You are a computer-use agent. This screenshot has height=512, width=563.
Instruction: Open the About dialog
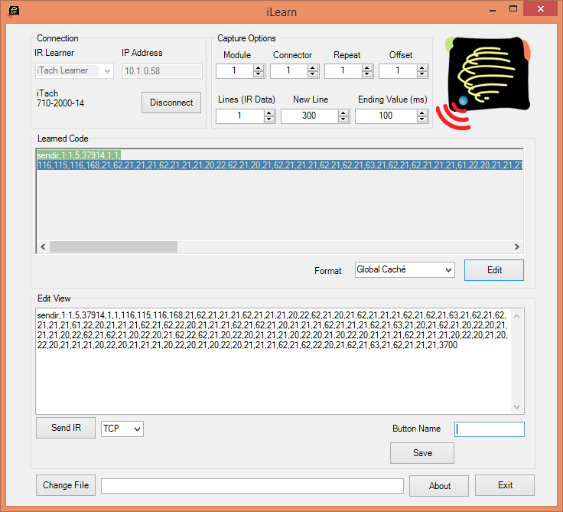pos(439,486)
